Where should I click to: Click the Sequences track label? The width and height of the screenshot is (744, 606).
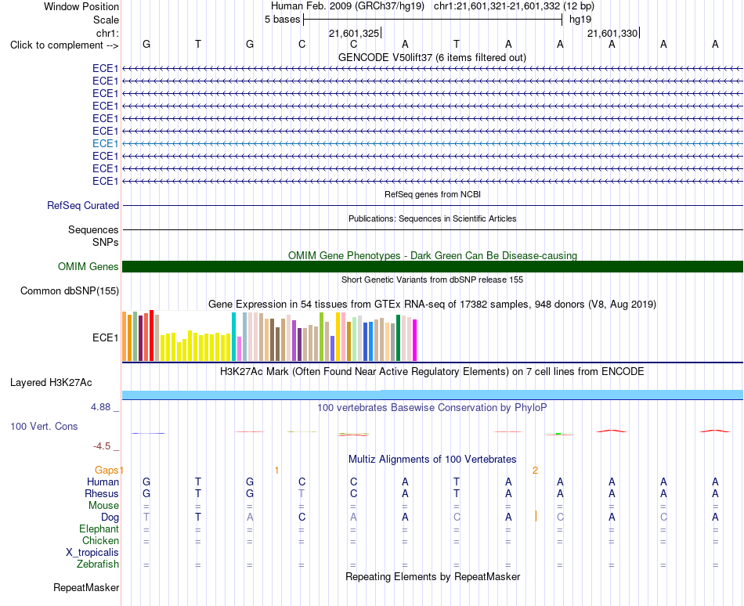[93, 229]
